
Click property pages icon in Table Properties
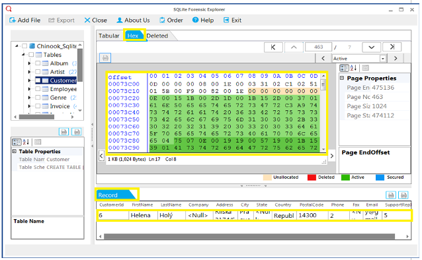(x=38, y=142)
